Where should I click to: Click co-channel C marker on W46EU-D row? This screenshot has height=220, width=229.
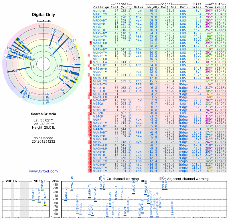90,68
